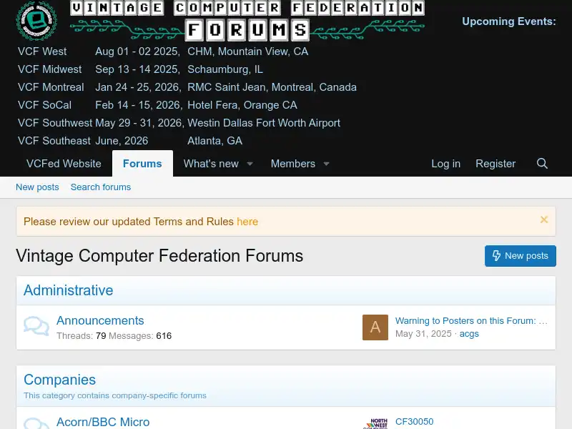Click the Acorn/BBC Micro forum bubble icon
This screenshot has height=429, width=572.
tap(36, 423)
